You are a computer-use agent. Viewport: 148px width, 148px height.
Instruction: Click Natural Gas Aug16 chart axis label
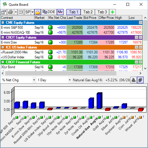(x=87, y=128)
